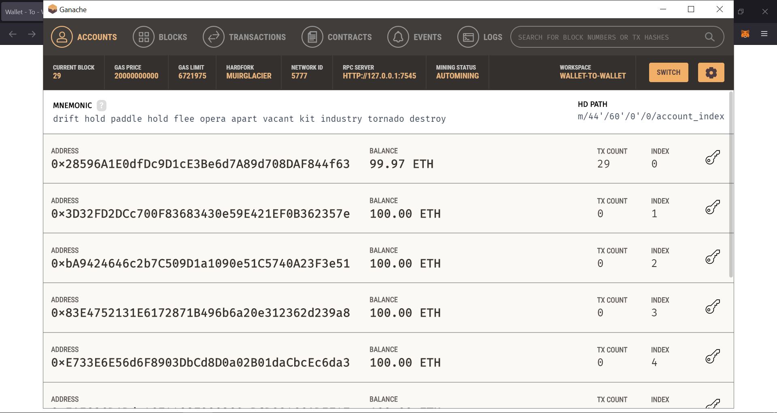Click the WALLET-TO-WALLET workspace name

pos(593,76)
